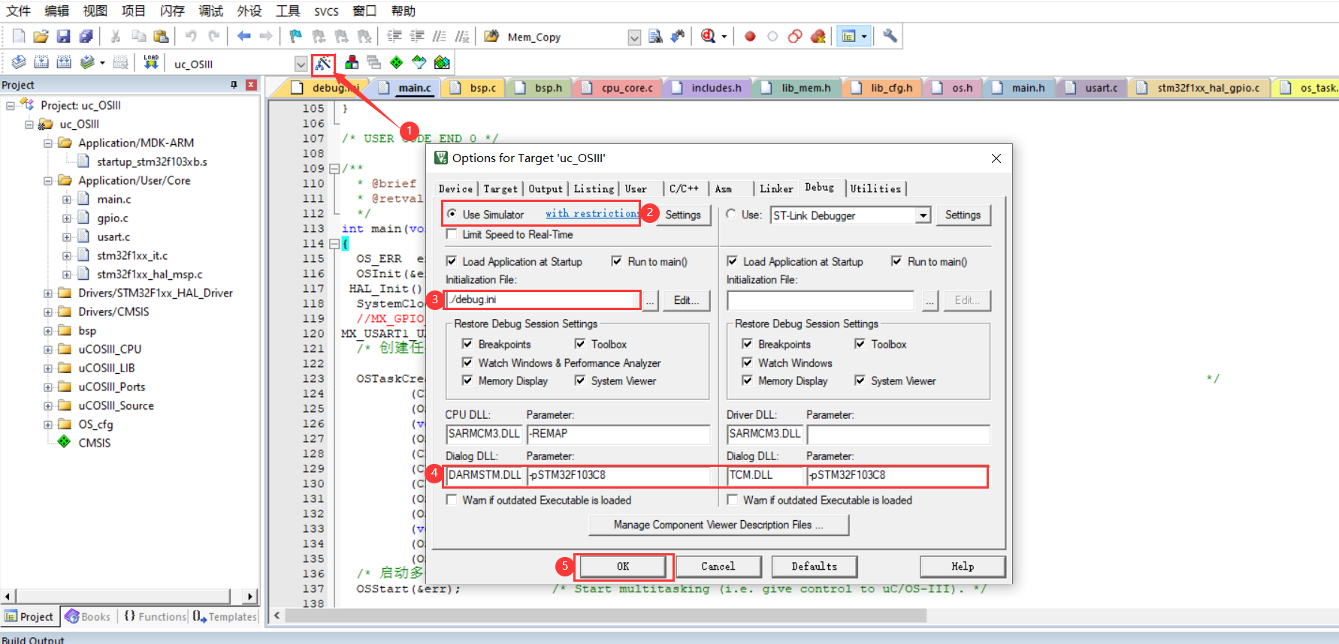Start a debug session with the magnifier d icon

point(708,36)
